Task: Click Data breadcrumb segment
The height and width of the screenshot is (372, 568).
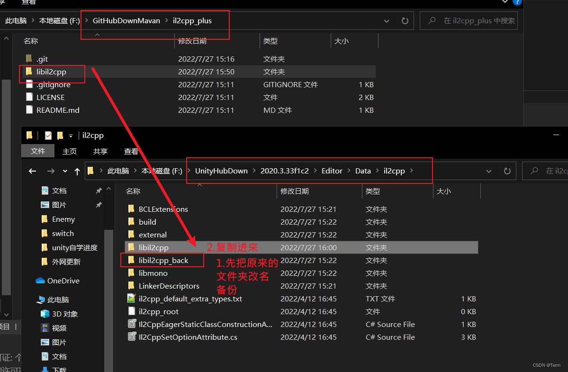Action: pyautogui.click(x=363, y=171)
